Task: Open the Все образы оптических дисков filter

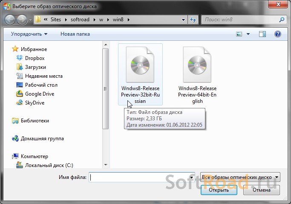Action: 240,177
